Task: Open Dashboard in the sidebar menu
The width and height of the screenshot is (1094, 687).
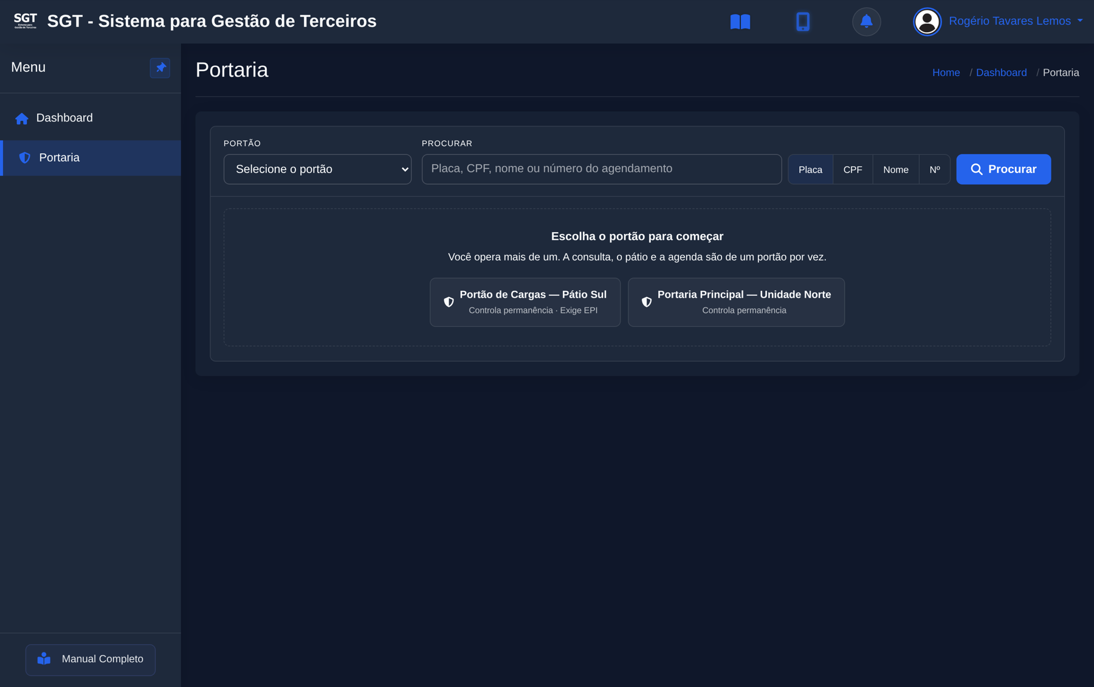Action: [x=91, y=118]
